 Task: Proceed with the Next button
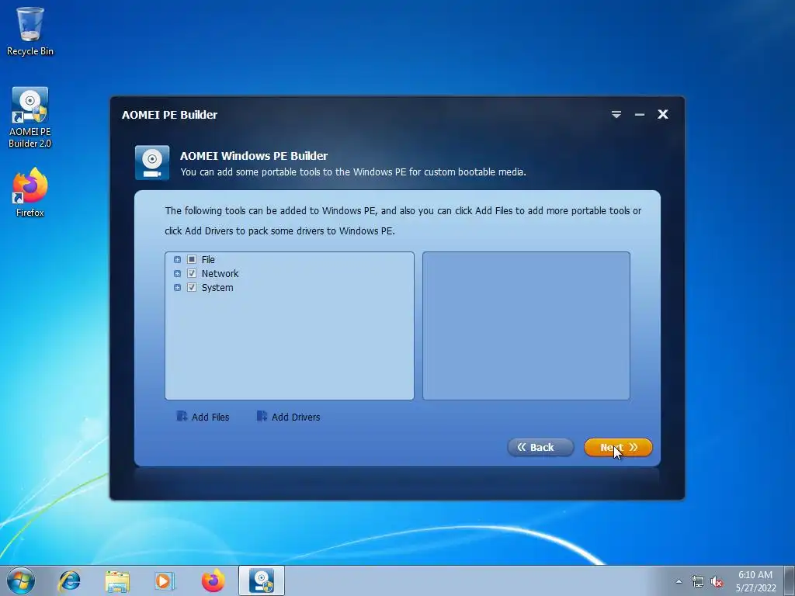[x=618, y=448]
